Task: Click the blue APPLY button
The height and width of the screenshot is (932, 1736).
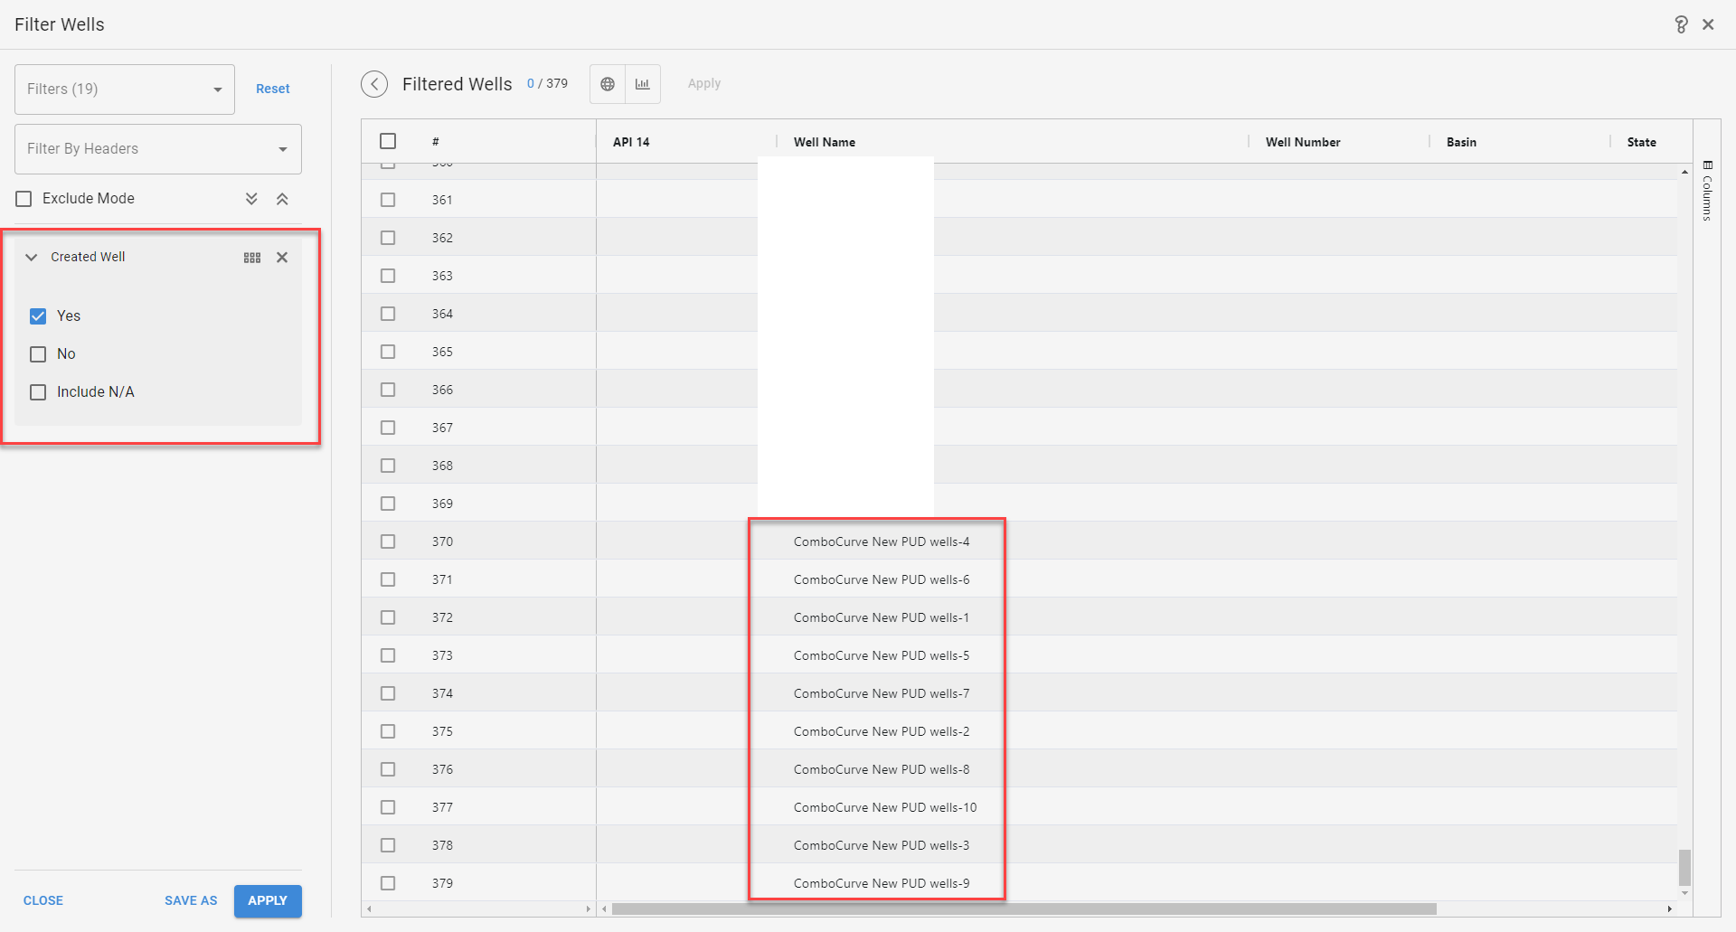Action: click(268, 900)
